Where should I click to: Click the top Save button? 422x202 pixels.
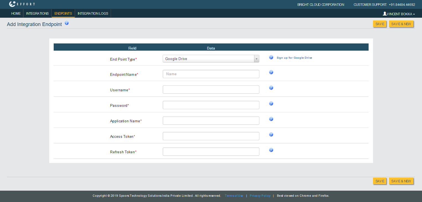point(380,24)
